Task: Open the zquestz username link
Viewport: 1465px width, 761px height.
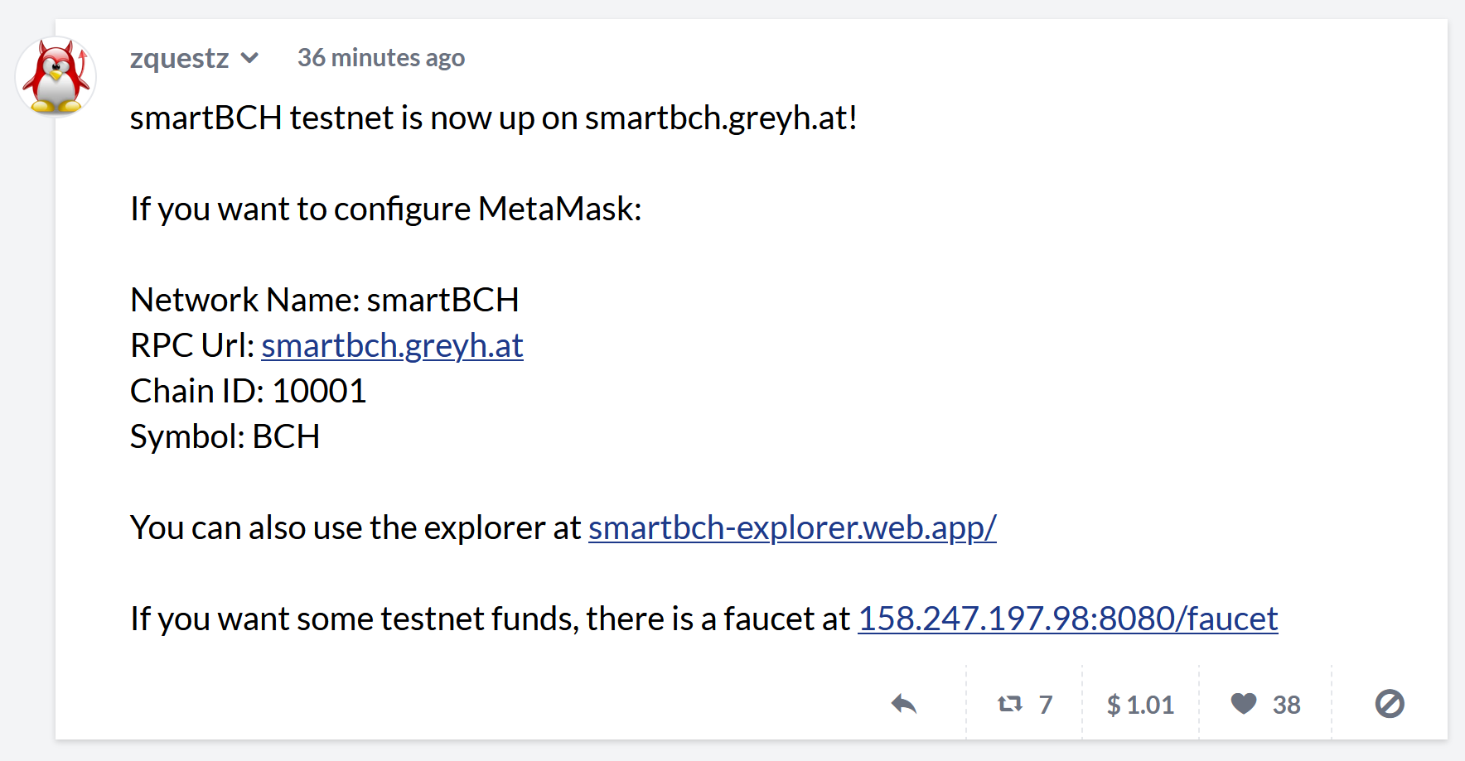Action: 180,58
